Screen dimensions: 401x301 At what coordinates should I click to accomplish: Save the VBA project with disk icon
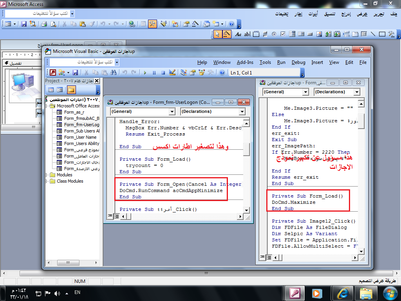pos(75,73)
